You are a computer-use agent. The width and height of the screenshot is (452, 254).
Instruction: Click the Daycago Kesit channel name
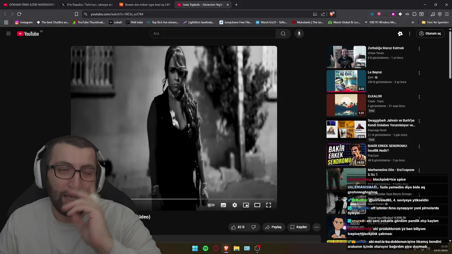[x=377, y=130]
